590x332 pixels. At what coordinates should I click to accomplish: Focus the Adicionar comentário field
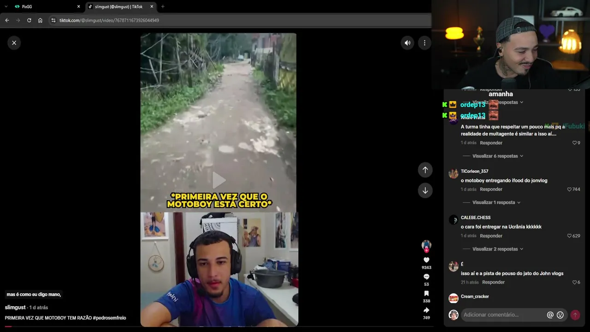[x=502, y=315]
